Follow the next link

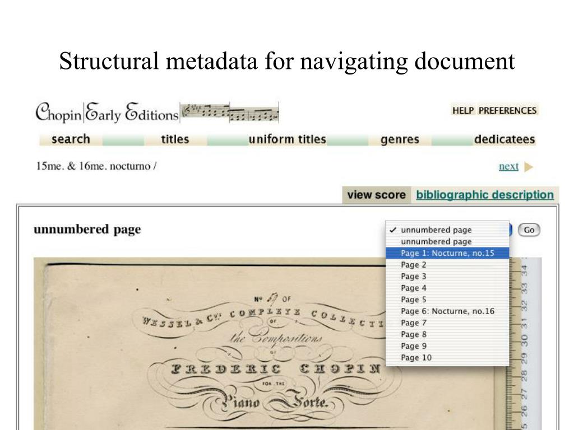[508, 166]
